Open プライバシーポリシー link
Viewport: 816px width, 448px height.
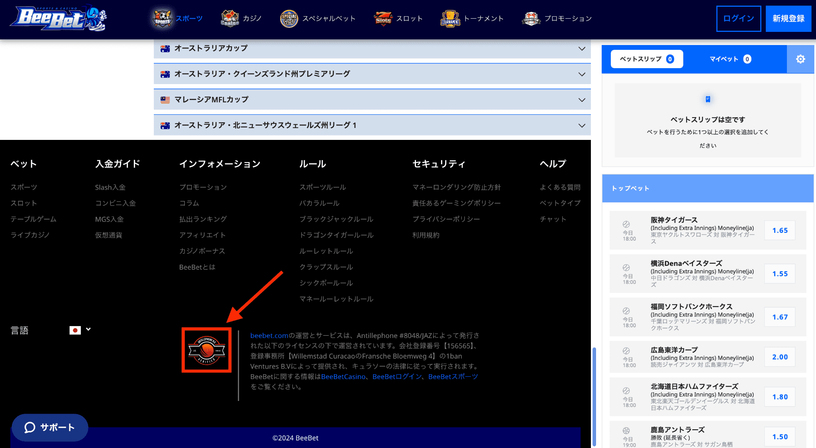click(x=446, y=219)
